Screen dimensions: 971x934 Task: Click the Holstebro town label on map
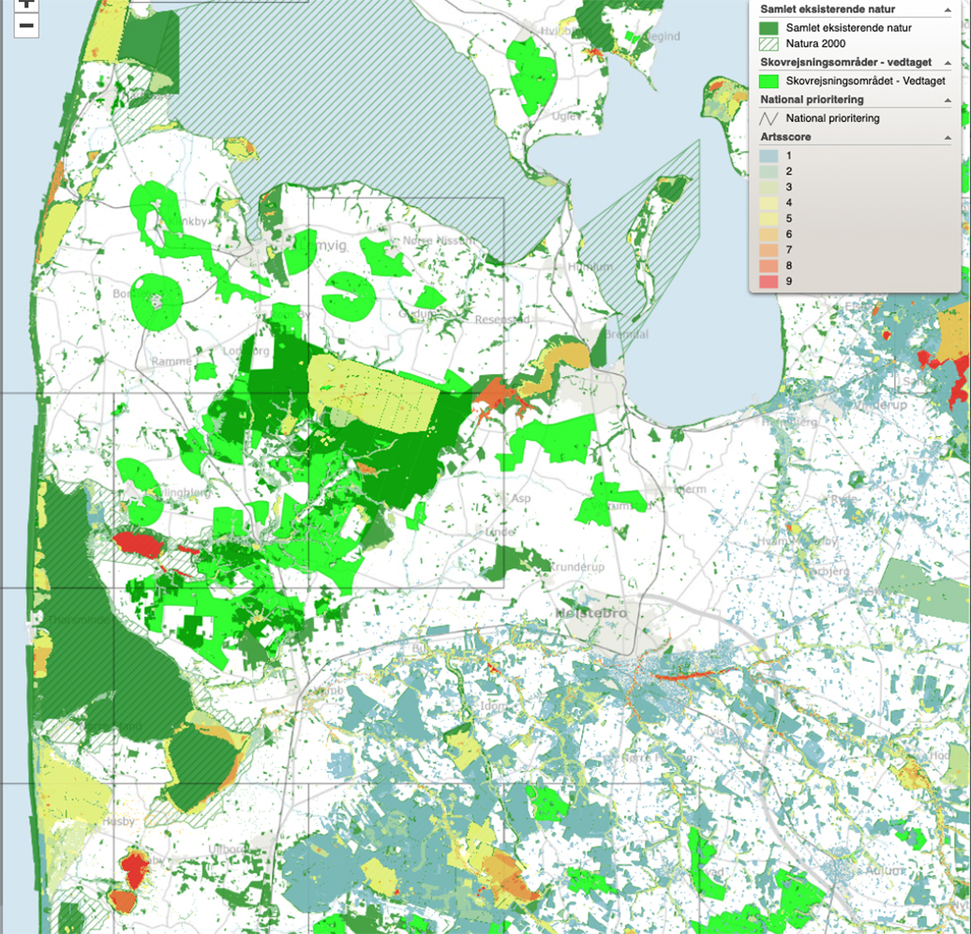(590, 613)
